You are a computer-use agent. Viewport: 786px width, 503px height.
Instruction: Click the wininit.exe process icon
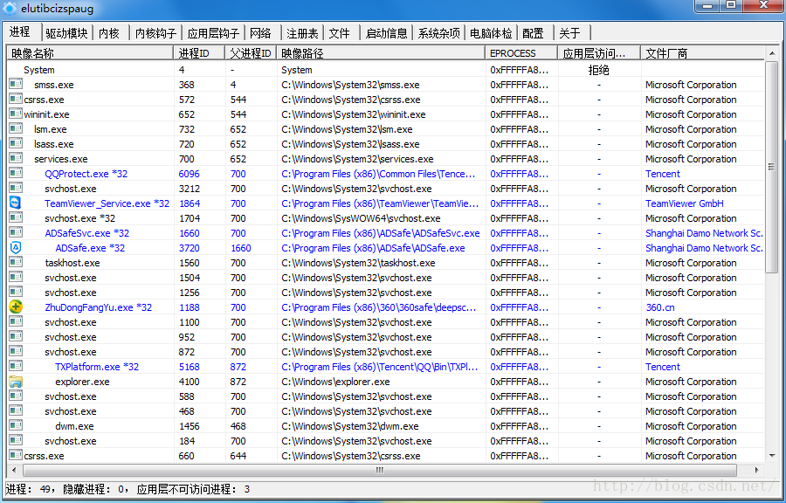[x=16, y=114]
